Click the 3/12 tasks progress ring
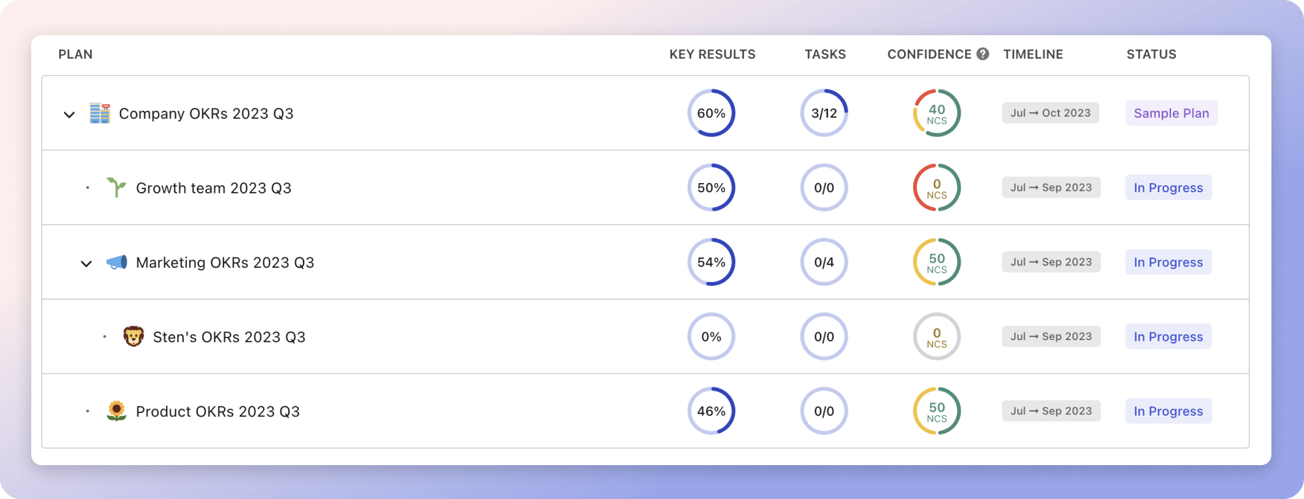This screenshot has height=499, width=1304. click(824, 113)
